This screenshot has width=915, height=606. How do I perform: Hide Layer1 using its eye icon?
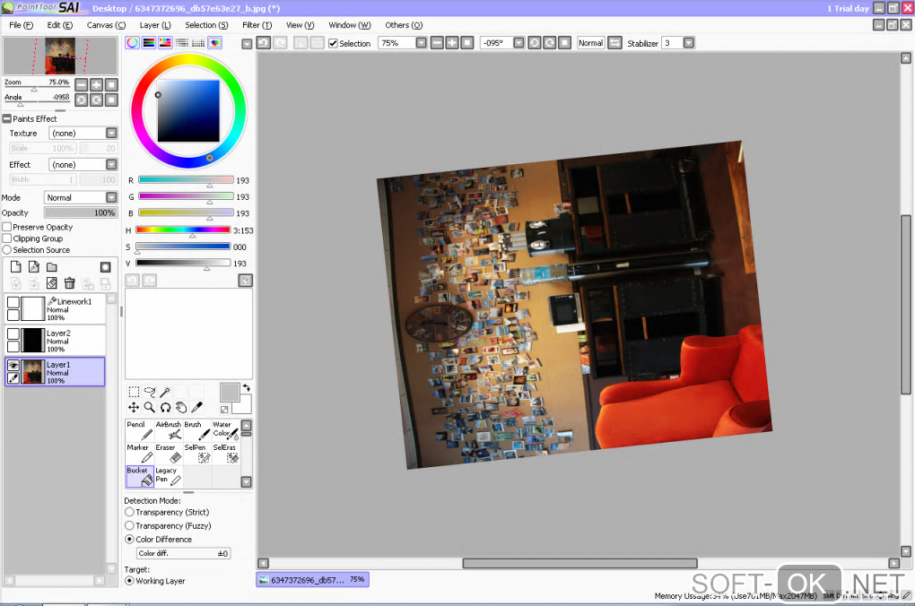(13, 365)
